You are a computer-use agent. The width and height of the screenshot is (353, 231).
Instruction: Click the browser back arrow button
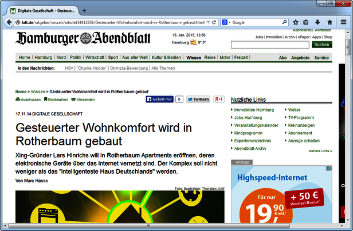[9, 22]
